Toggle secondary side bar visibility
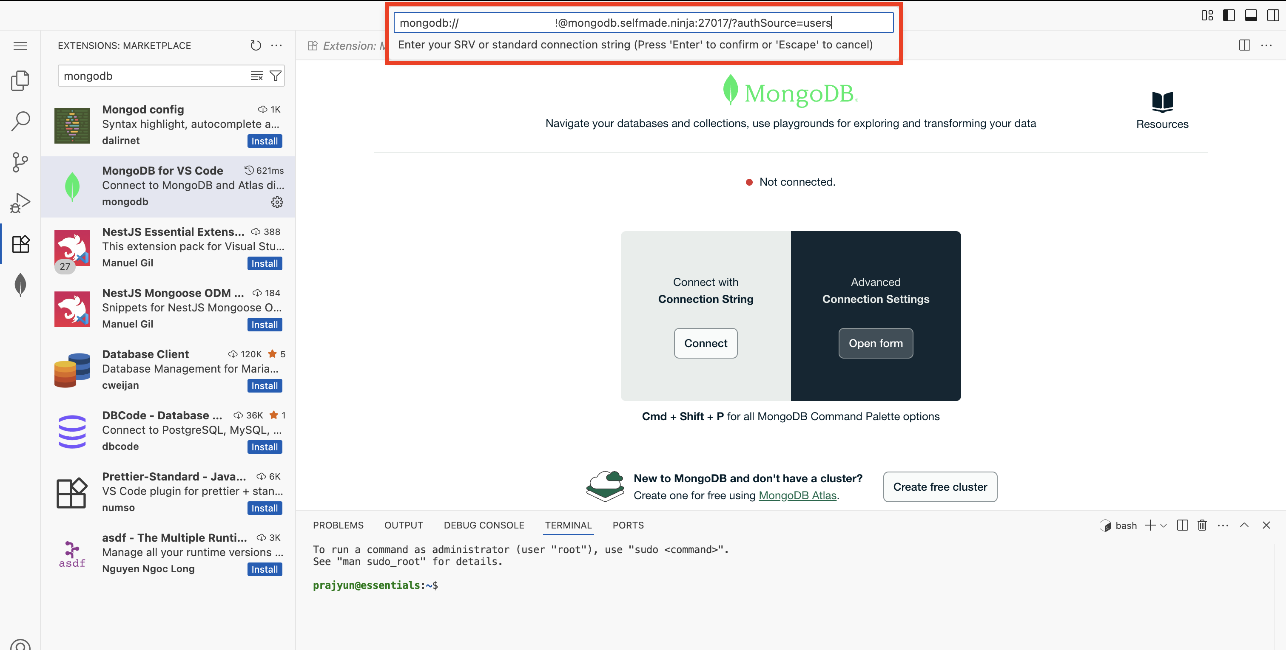Viewport: 1286px width, 650px height. (x=1273, y=15)
